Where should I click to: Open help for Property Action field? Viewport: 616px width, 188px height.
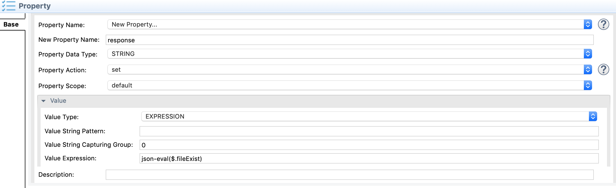pyautogui.click(x=603, y=70)
